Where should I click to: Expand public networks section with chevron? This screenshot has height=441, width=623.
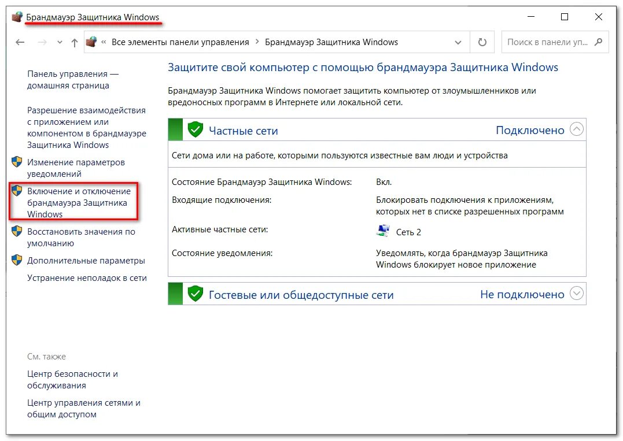coord(577,294)
